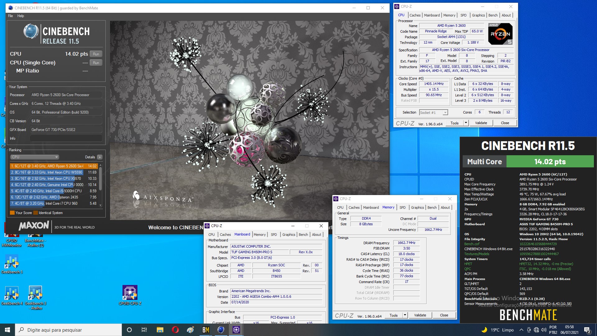Image resolution: width=597 pixels, height=336 pixels.
Task: Select ranking row AMD Opteron 2435
Action: pos(54,197)
